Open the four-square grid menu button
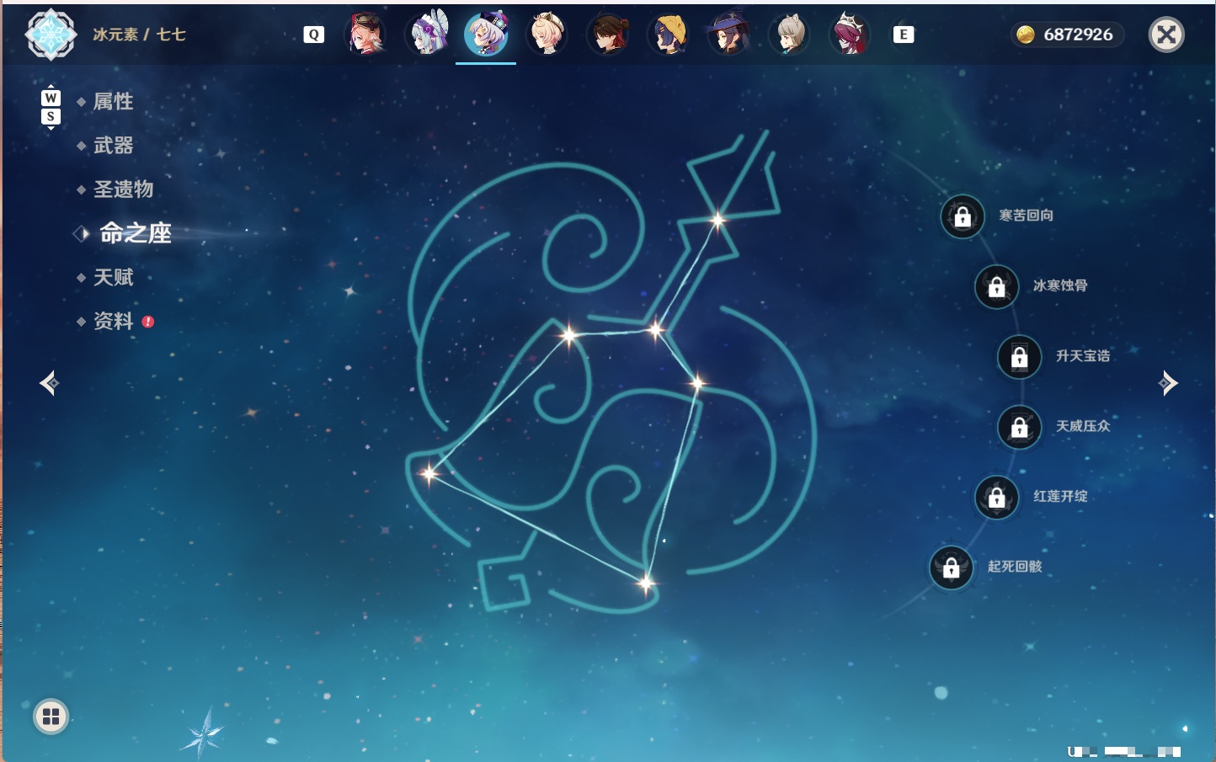This screenshot has width=1216, height=762. [51, 717]
